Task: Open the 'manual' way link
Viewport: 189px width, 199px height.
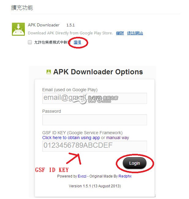Action: 113,138
